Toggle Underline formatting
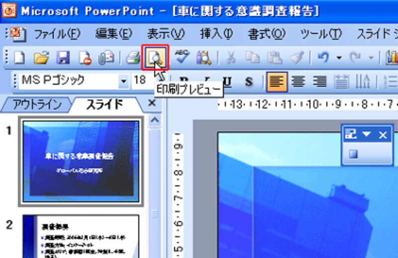Viewport: 398px width, 258px height. 228,82
